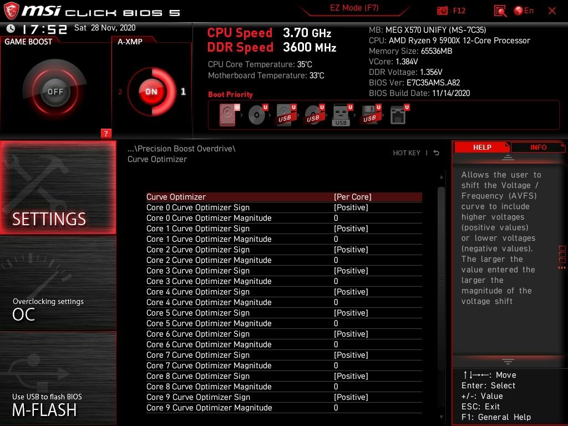Click the Boot Priority label
Viewport: 568px width, 426px height.
(x=230, y=94)
